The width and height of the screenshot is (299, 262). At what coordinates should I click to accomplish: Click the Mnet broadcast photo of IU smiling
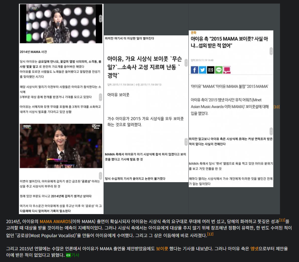(61, 146)
